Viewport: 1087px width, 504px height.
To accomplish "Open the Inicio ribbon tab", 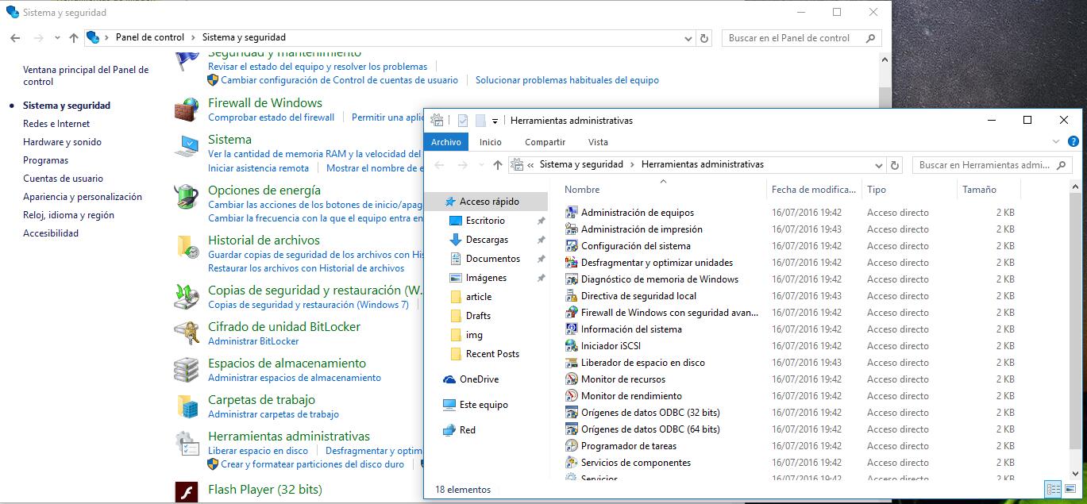I will click(x=491, y=142).
